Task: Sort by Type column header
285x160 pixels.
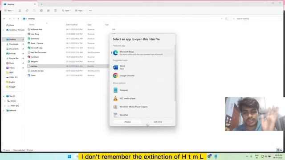Action: [90, 25]
